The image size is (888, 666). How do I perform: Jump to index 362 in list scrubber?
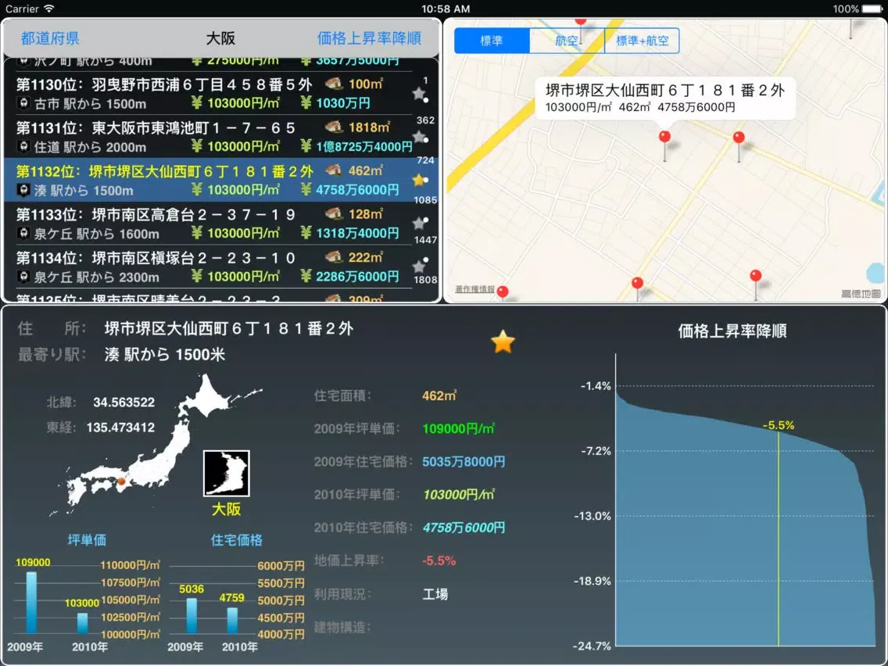[425, 120]
